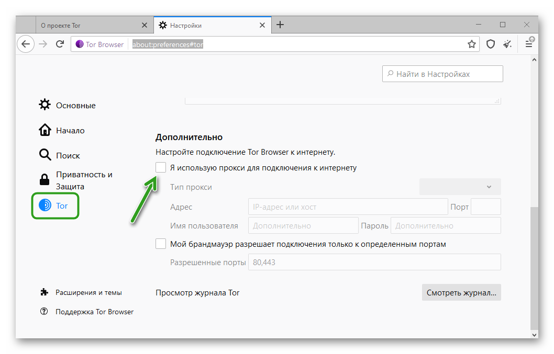Screen dimensions: 554x354
Task: Focus the Пароль input field
Action: pyautogui.click(x=446, y=225)
